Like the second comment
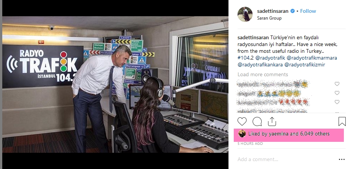348x169 pixels. (337, 93)
